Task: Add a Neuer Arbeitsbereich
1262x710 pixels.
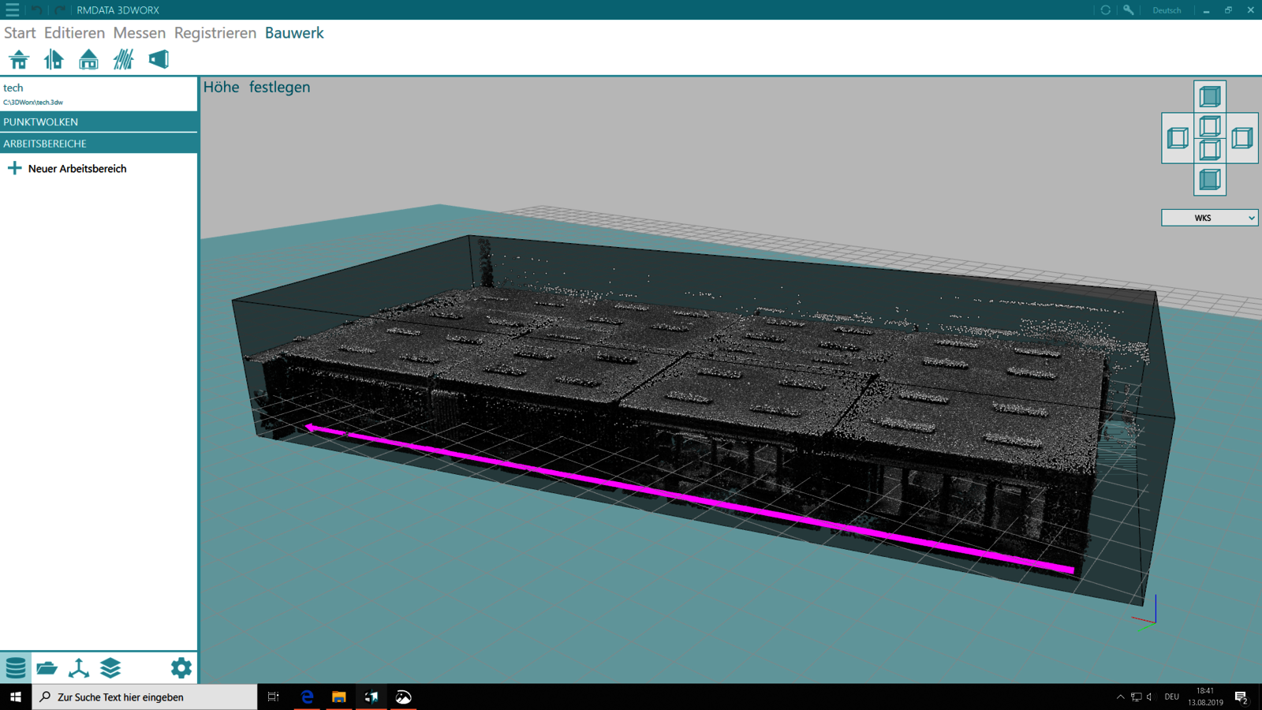Action: [x=77, y=169]
